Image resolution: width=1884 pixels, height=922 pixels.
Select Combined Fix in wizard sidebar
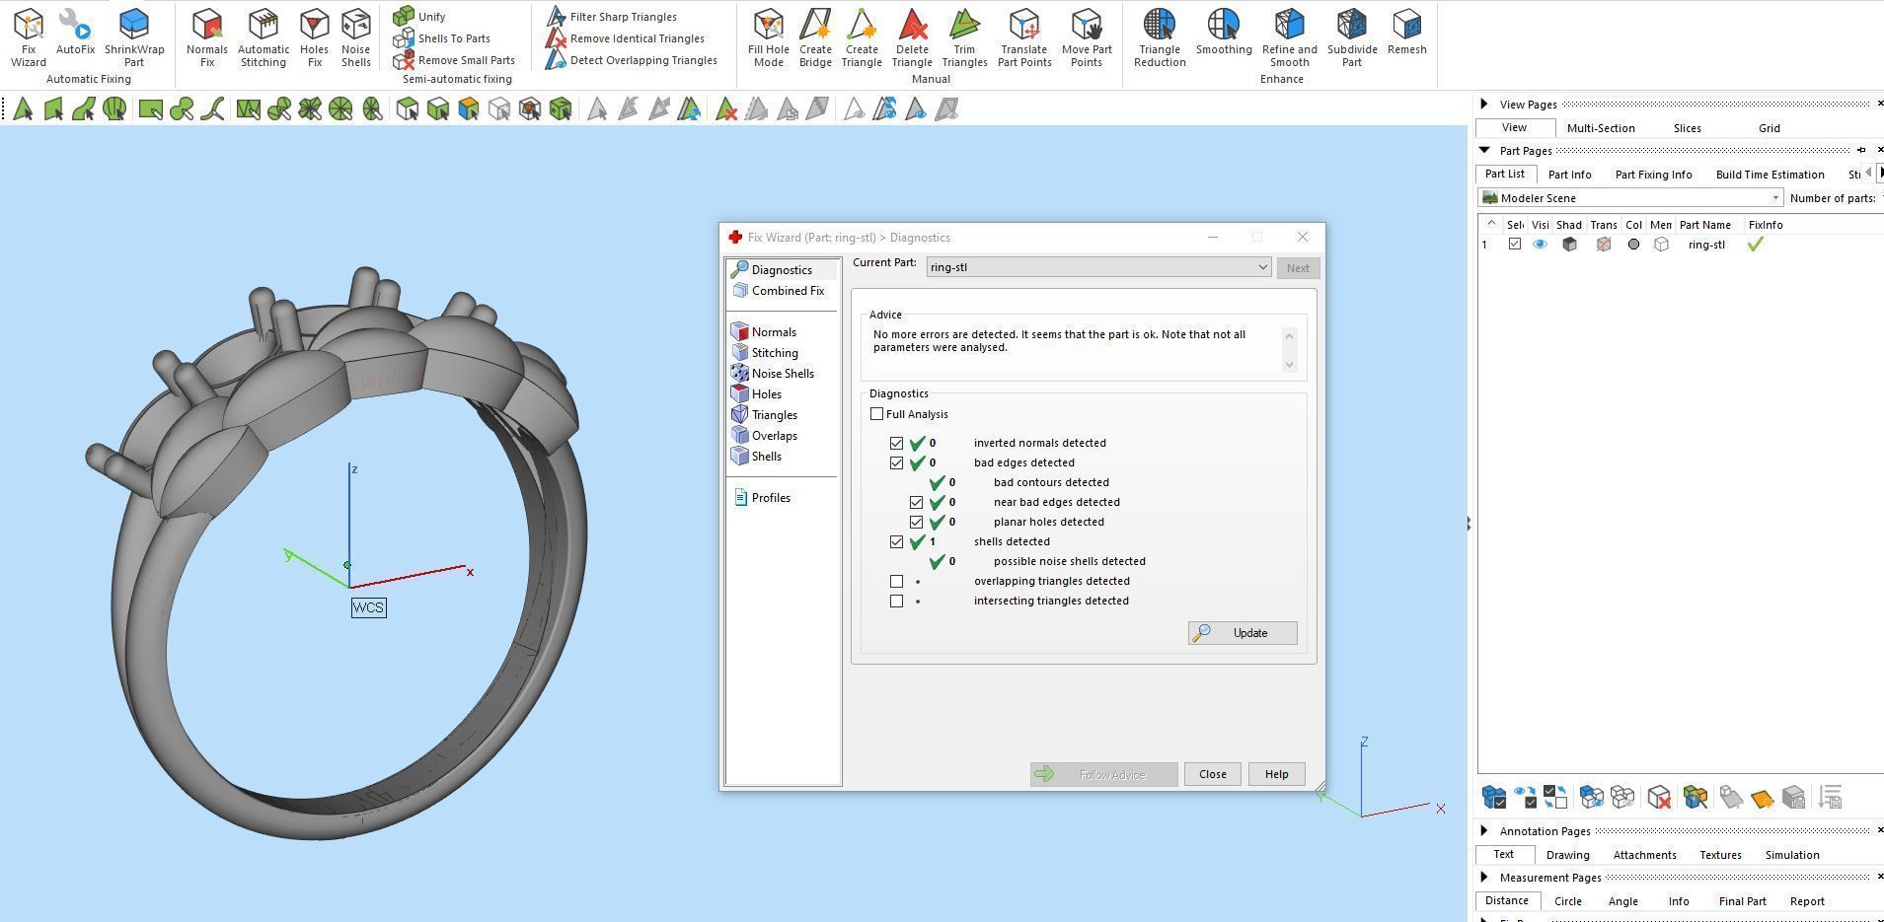(x=779, y=291)
